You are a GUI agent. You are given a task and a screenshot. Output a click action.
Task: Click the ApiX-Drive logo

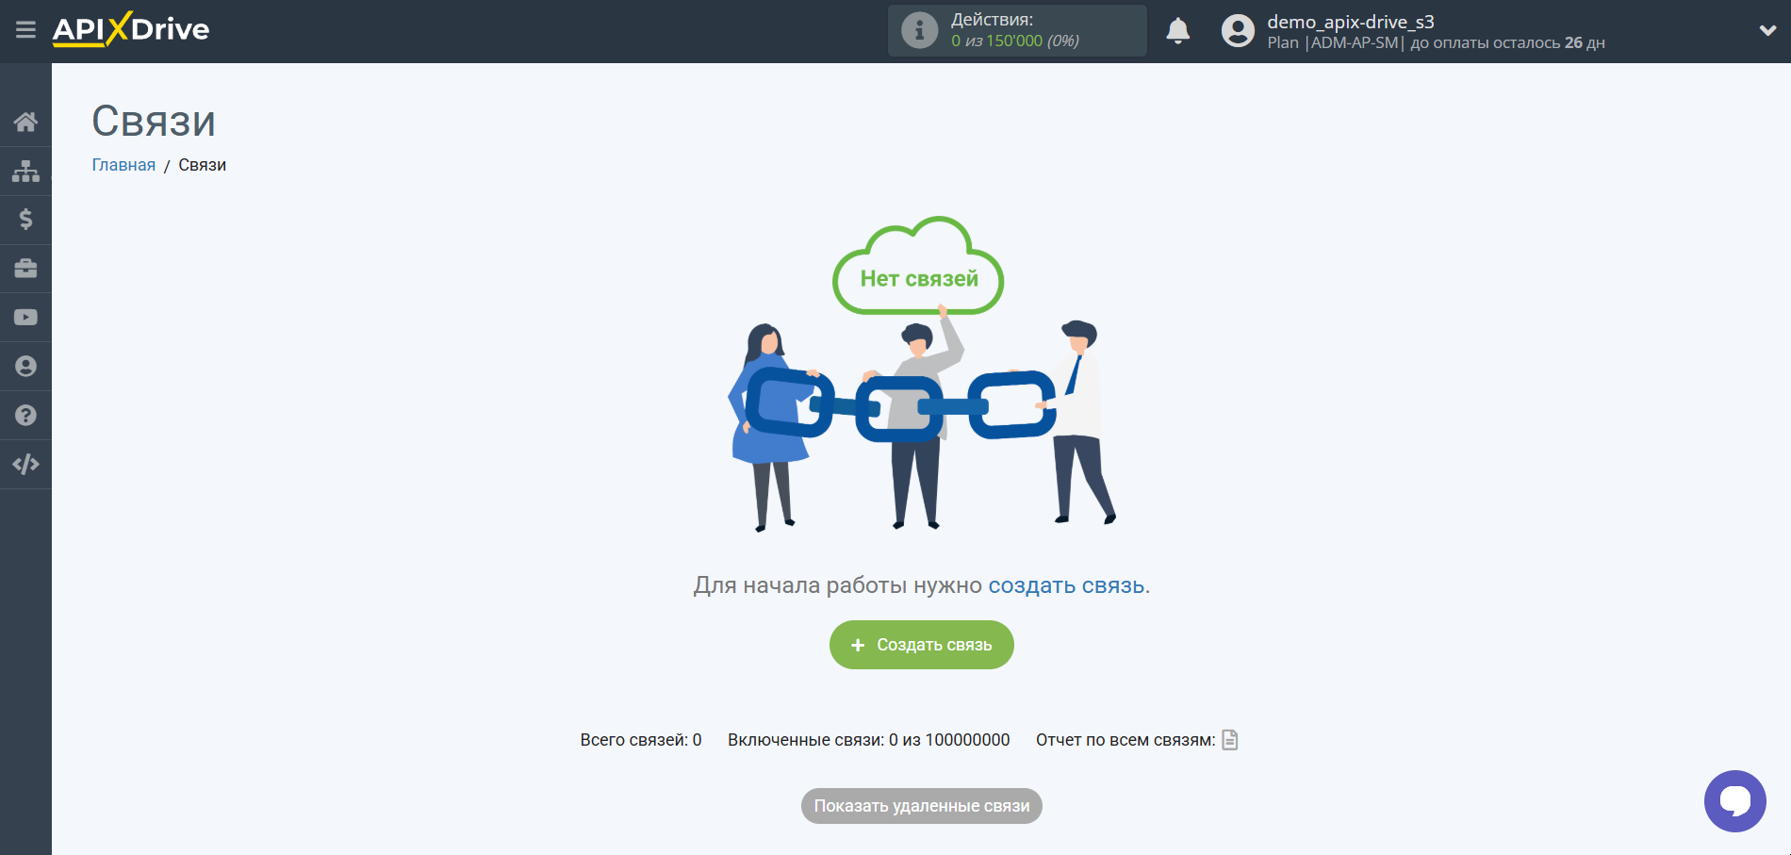[x=131, y=29]
